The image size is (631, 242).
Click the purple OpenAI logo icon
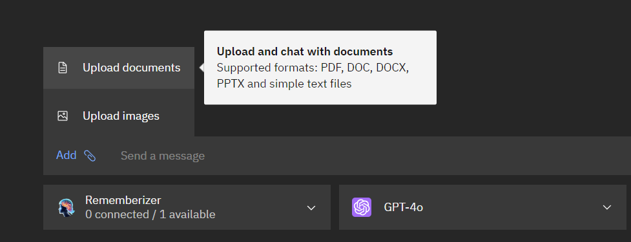tap(362, 207)
